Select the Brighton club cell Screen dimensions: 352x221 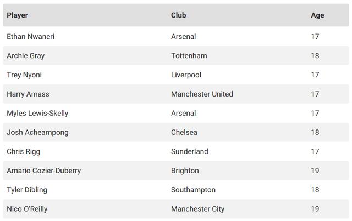[185, 171]
